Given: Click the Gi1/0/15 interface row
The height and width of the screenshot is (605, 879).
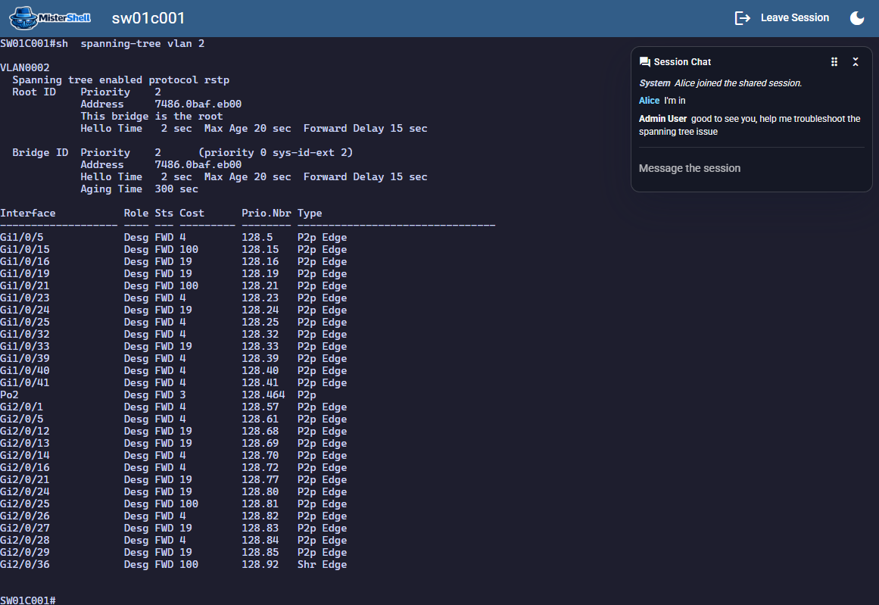Looking at the screenshot, I should point(173,250).
